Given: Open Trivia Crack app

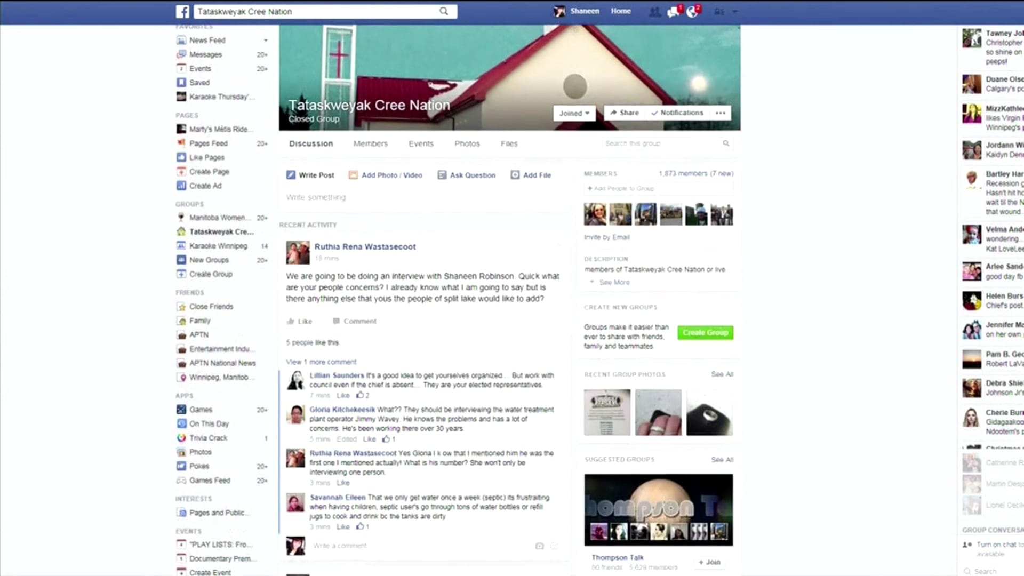Looking at the screenshot, I should 208,438.
